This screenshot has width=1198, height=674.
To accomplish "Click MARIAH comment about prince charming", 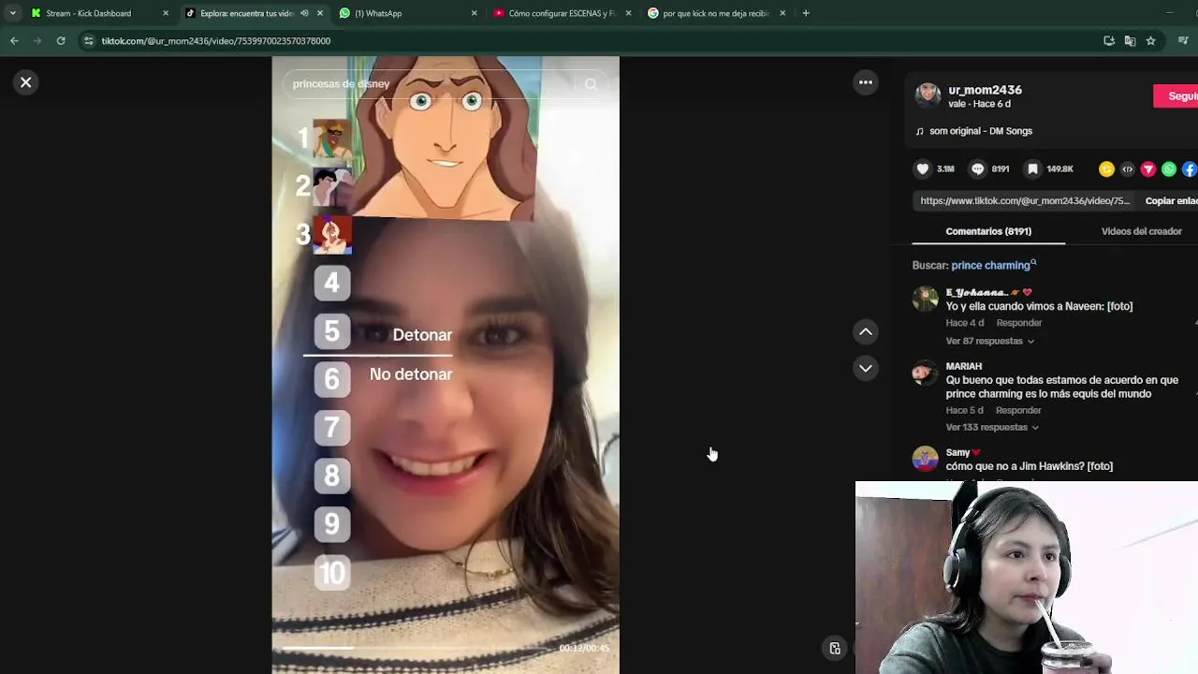I will tap(1061, 387).
